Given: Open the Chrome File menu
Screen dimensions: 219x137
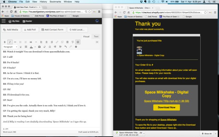Looking at the screenshot, I should click(21, 2).
